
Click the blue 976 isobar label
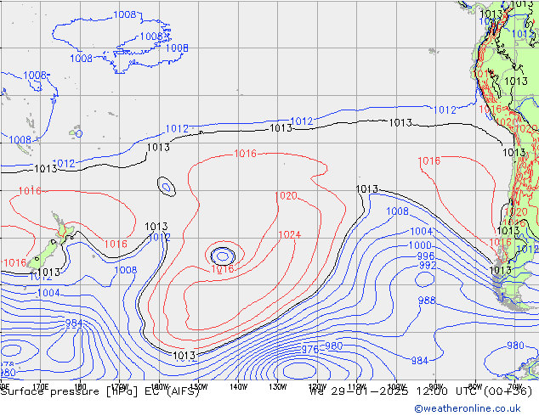(x=310, y=350)
